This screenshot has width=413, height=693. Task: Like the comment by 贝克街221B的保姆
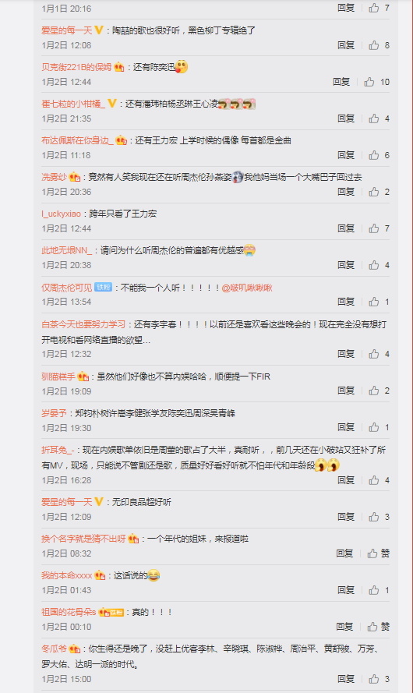[x=369, y=82]
